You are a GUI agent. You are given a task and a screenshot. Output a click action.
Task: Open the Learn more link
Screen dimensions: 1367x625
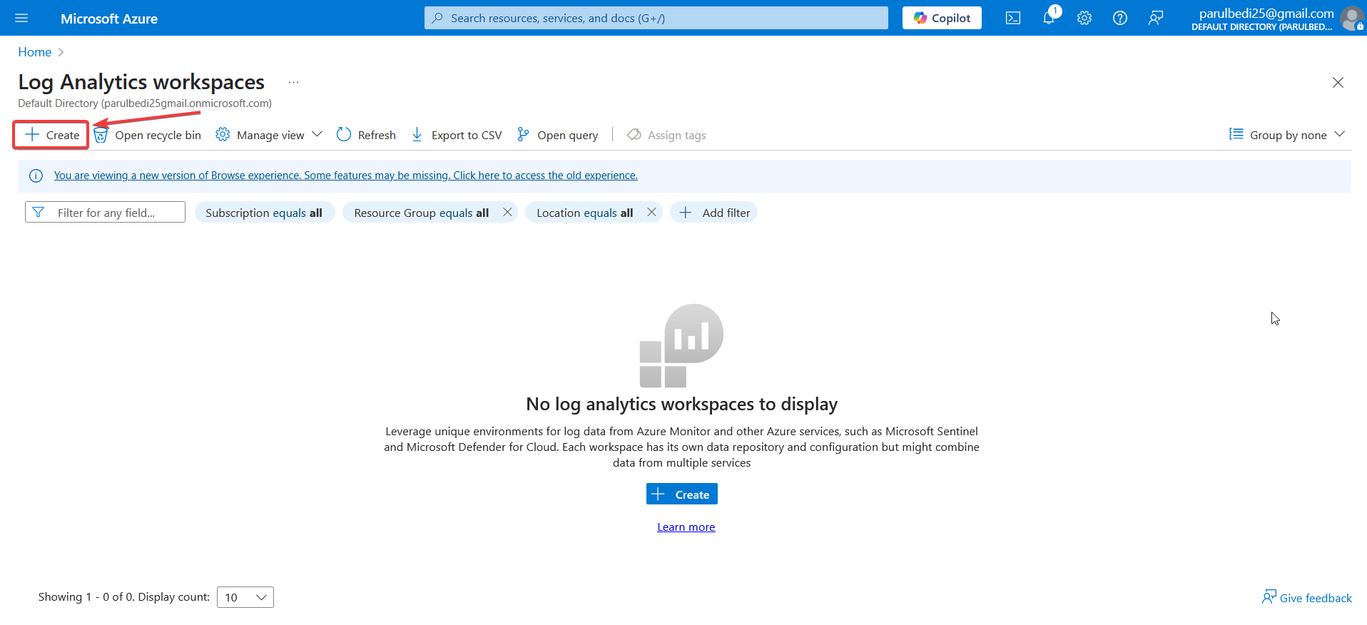(x=686, y=527)
